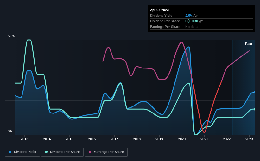Click the Apr 04 2023 tooltip date

(159, 10)
